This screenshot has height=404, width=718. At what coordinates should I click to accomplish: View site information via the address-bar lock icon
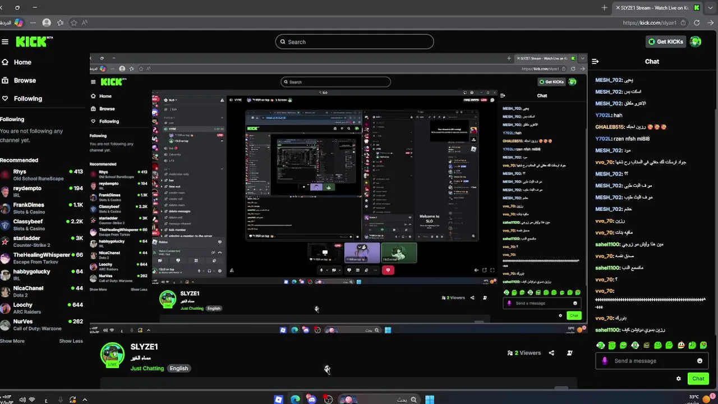tap(683, 23)
